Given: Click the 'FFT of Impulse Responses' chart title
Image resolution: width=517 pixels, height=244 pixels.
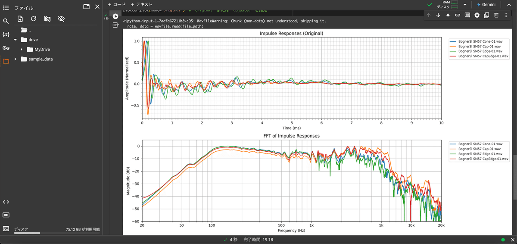Looking at the screenshot, I should 291,136.
